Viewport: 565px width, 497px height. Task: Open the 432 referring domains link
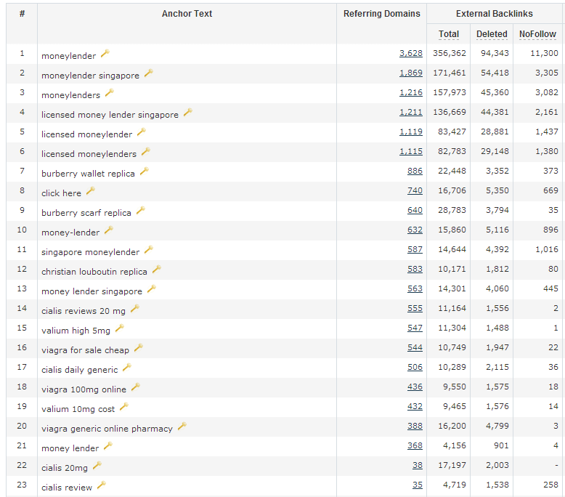click(415, 407)
